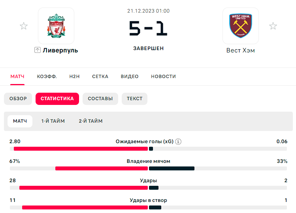This screenshot has width=296, height=213.
Task: Click the ОБЗОР button
Action: pyautogui.click(x=18, y=99)
